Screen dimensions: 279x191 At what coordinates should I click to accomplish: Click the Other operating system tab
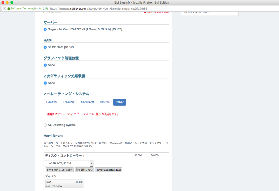(119, 102)
